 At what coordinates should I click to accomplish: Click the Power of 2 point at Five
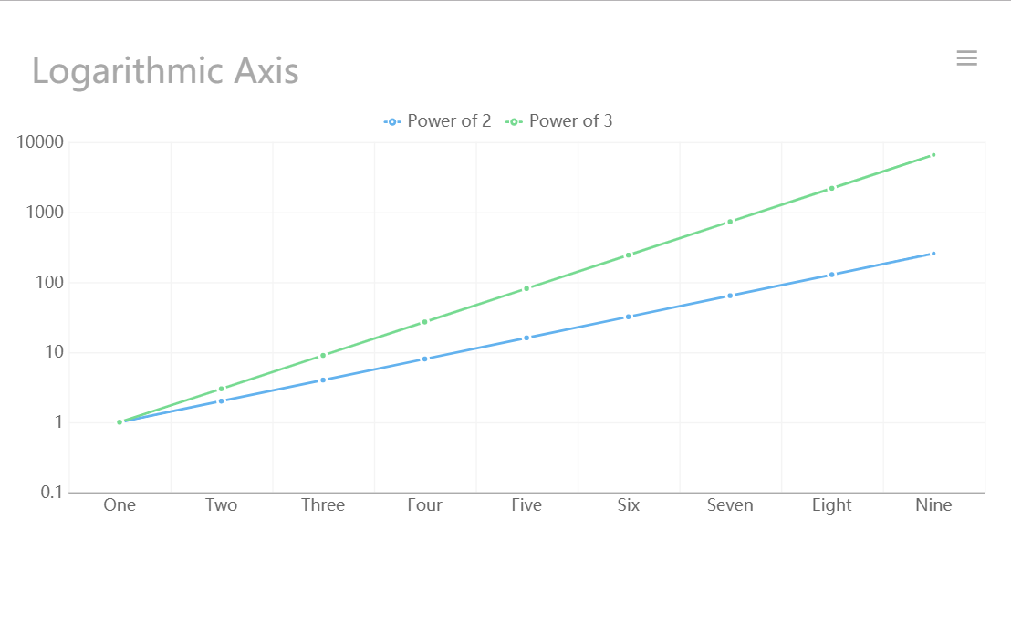(526, 338)
